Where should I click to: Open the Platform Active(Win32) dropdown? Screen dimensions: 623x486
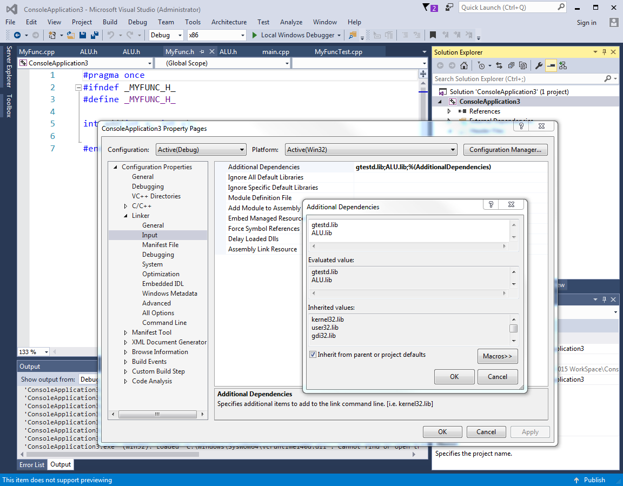click(371, 150)
